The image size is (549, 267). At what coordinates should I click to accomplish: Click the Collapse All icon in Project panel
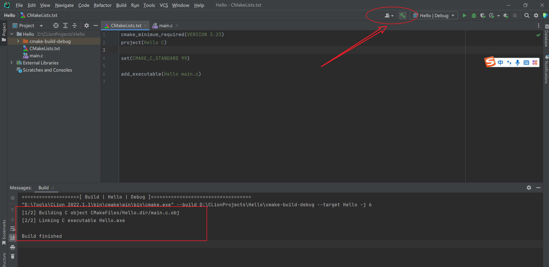75,25
